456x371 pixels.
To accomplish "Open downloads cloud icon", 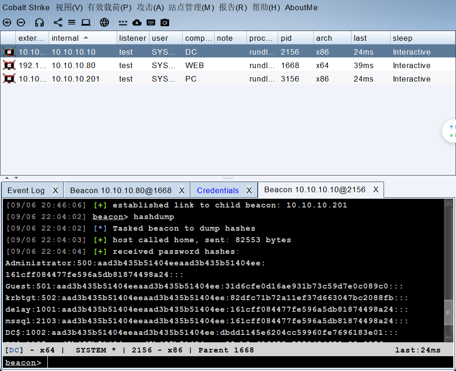I will [137, 23].
